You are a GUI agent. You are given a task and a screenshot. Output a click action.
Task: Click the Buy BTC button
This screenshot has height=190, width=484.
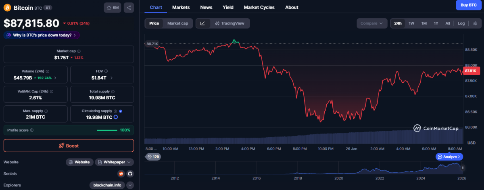click(469, 5)
